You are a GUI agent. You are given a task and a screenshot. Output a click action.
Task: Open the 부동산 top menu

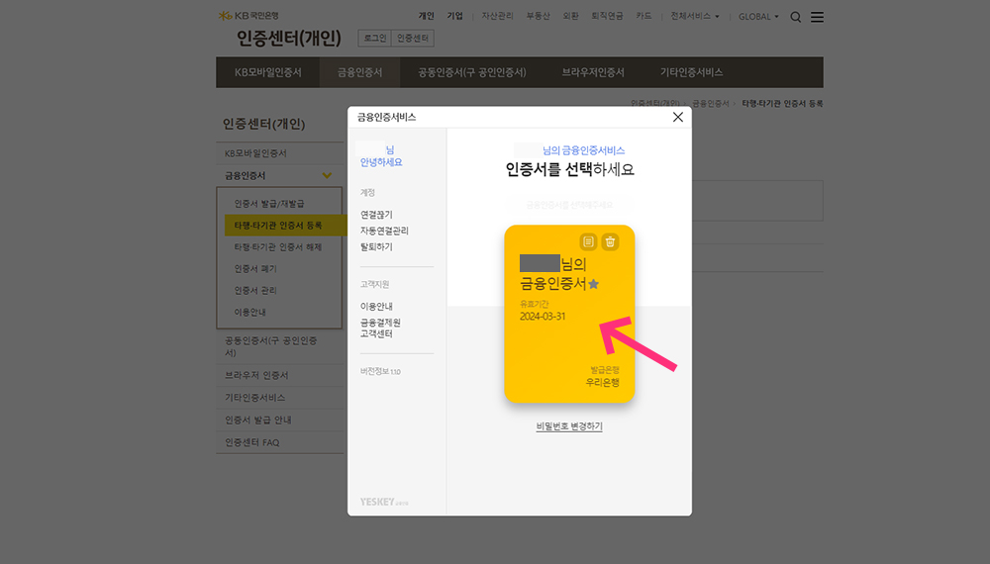538,16
